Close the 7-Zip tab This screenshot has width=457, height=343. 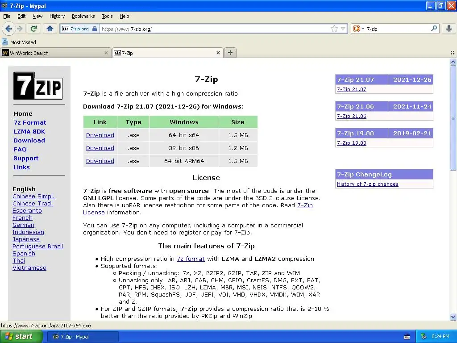click(x=218, y=53)
